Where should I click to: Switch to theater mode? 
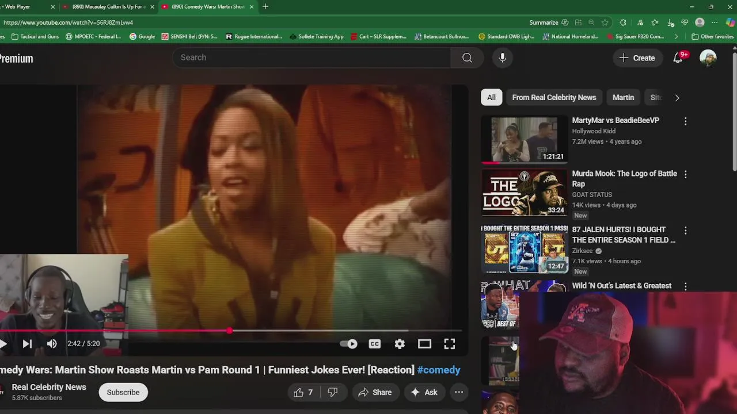(424, 344)
